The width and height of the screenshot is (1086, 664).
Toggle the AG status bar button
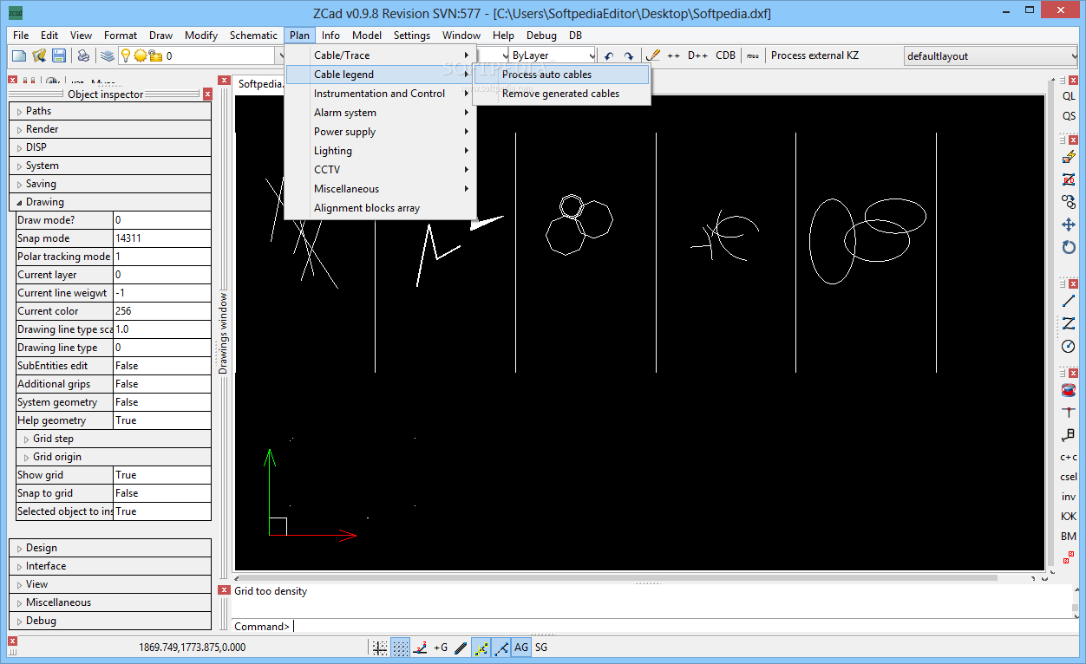[x=521, y=647]
